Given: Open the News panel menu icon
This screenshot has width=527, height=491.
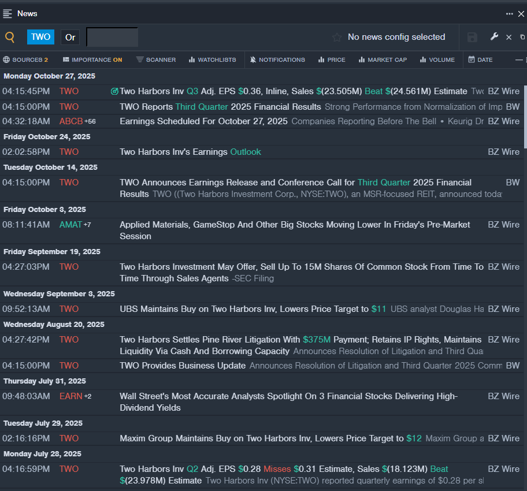Looking at the screenshot, I should pyautogui.click(x=8, y=13).
